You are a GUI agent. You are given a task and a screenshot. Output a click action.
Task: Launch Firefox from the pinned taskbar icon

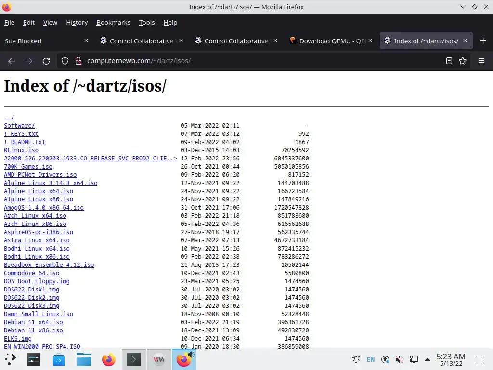[x=109, y=359]
